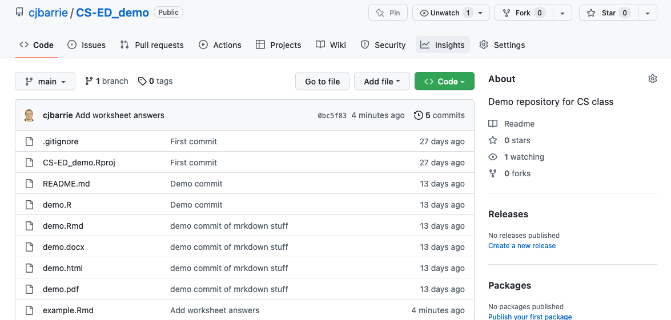Open the commit hash 0bc5f83
This screenshot has height=320, width=671.
pyautogui.click(x=332, y=115)
